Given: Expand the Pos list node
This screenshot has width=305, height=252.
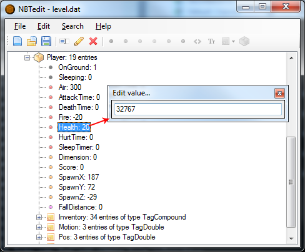Looking at the screenshot, I should tap(39, 237).
